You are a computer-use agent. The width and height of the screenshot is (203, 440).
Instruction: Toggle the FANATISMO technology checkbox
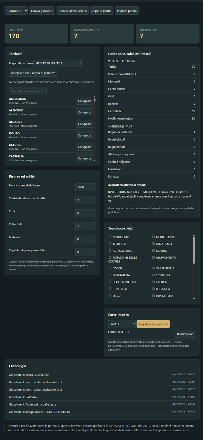153,244
